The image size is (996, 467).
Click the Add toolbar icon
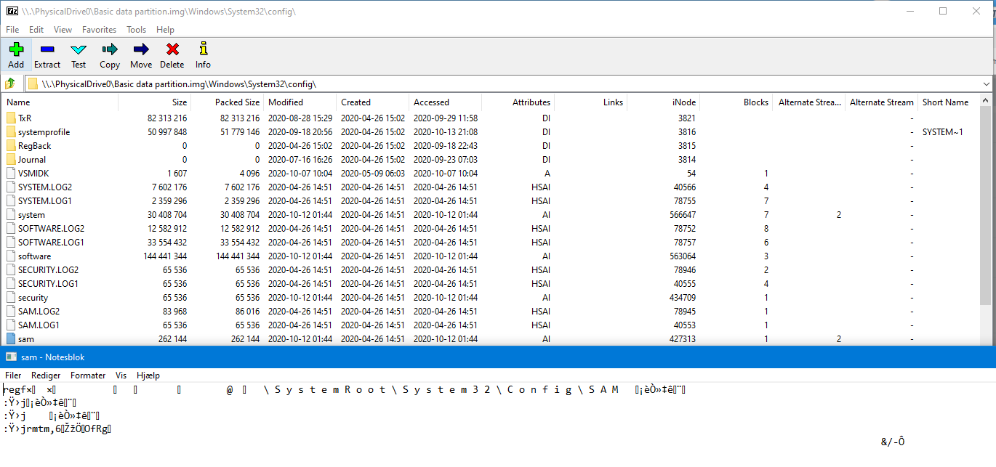click(16, 49)
